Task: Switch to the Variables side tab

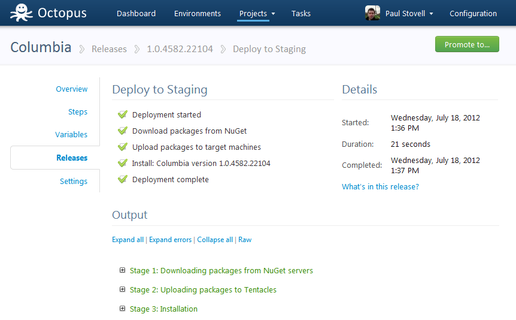Action: [71, 134]
